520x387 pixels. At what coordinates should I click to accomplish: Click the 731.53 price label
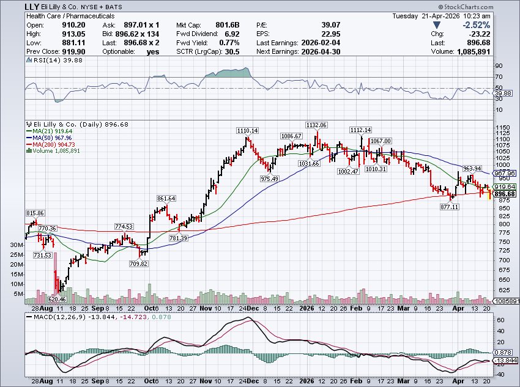pyautogui.click(x=42, y=255)
